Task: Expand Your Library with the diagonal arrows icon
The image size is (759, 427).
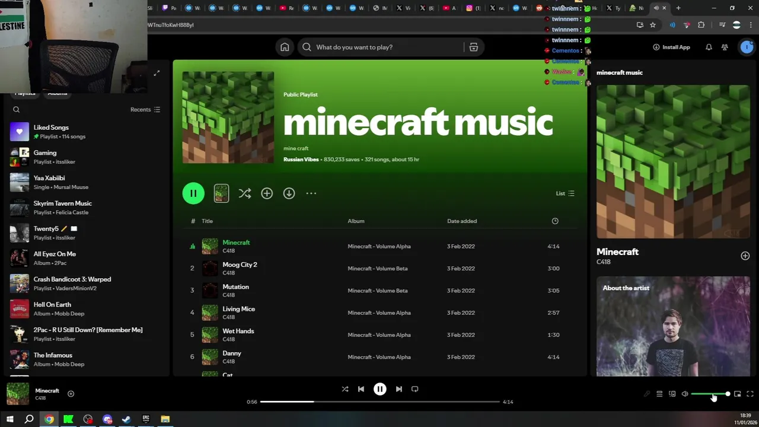Action: 157,73
